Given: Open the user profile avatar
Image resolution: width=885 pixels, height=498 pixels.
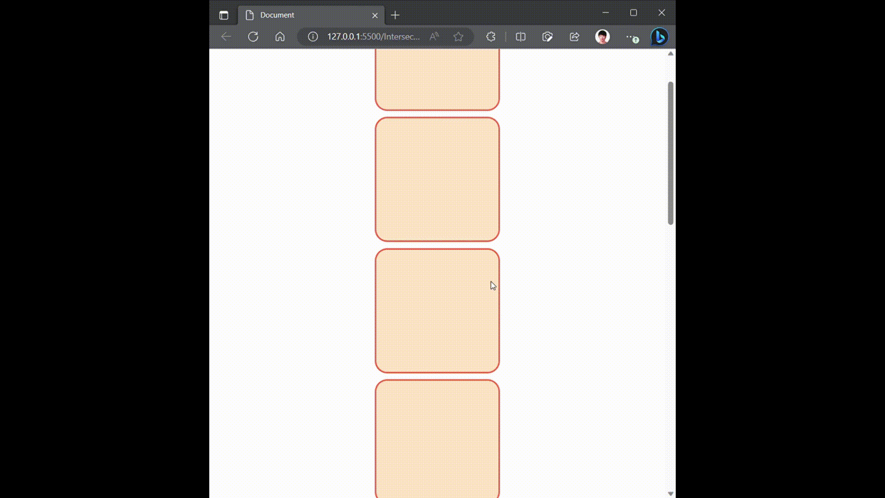Looking at the screenshot, I should (602, 37).
